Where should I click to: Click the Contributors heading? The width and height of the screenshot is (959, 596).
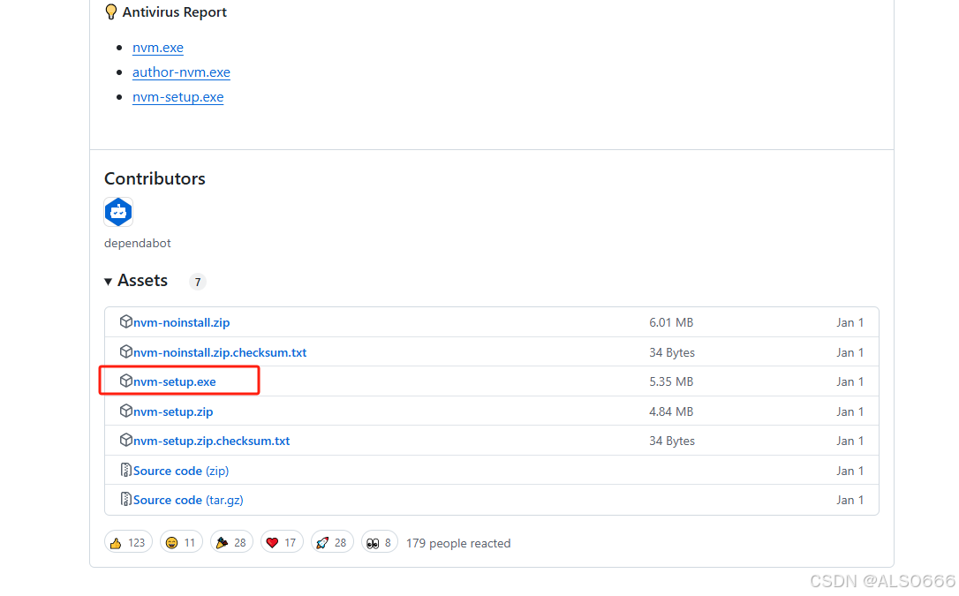(x=155, y=179)
